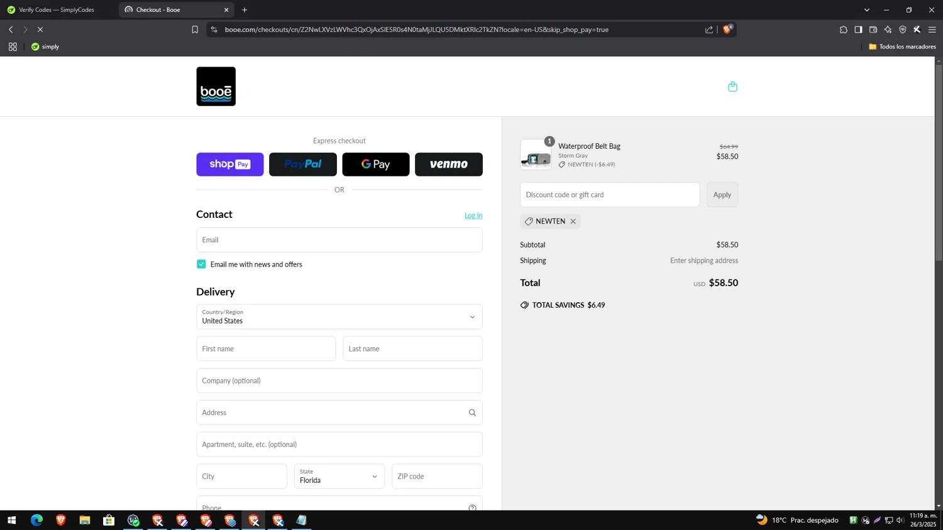Click the Address search magnifier icon
Viewport: 943px width, 530px height.
tap(472, 413)
